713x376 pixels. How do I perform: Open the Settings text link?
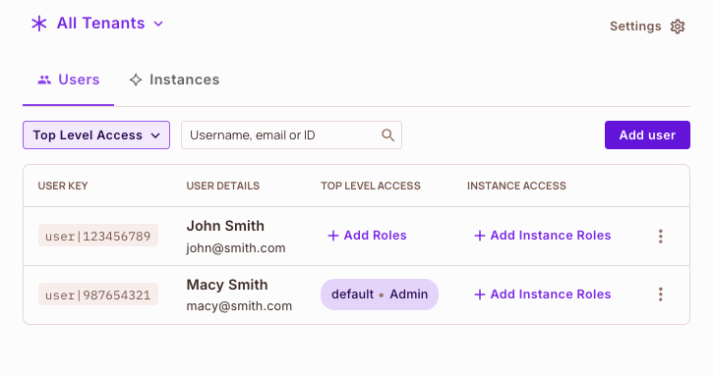point(635,27)
